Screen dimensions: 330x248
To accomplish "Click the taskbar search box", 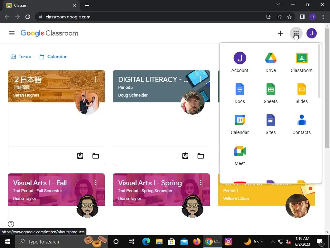I will pos(62,242).
